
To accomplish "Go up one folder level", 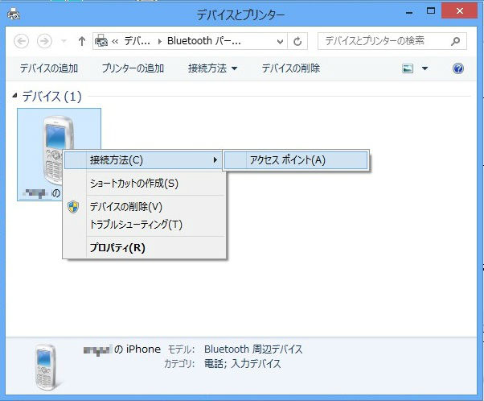I will pyautogui.click(x=82, y=41).
